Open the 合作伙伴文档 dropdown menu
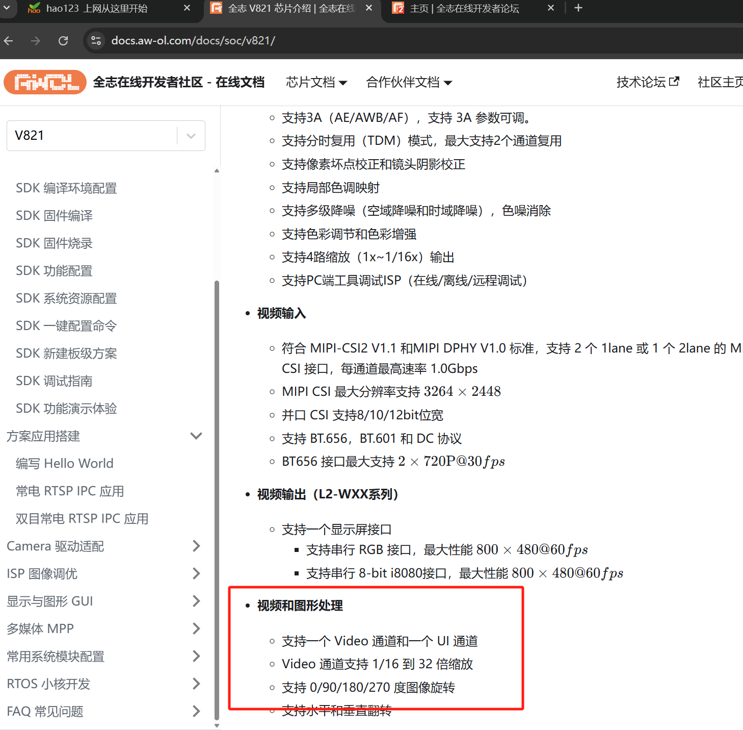The image size is (743, 730). tap(409, 82)
